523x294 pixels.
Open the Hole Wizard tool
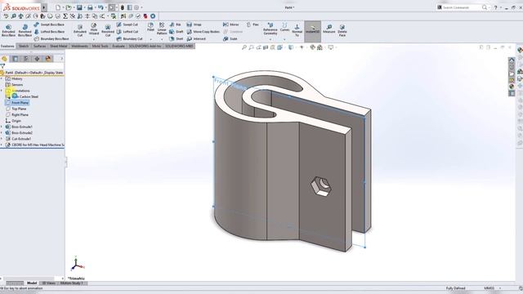coord(94,29)
